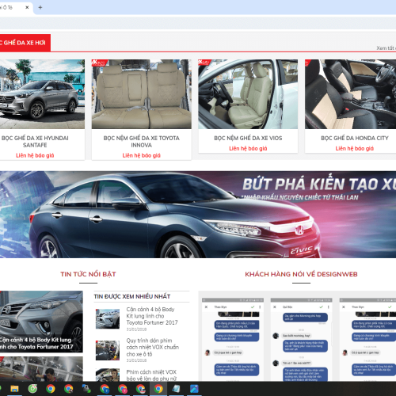Open the Toyota Innova beige seat image

coord(142,94)
